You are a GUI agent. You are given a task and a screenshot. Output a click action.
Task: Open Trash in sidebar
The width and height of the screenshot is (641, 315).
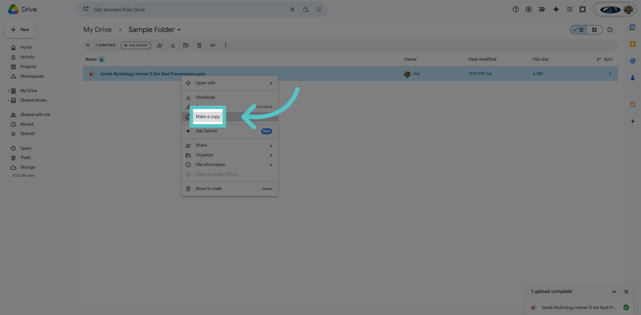[25, 158]
